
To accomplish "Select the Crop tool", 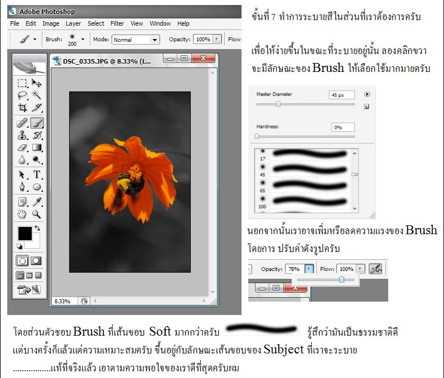I will 22,108.
